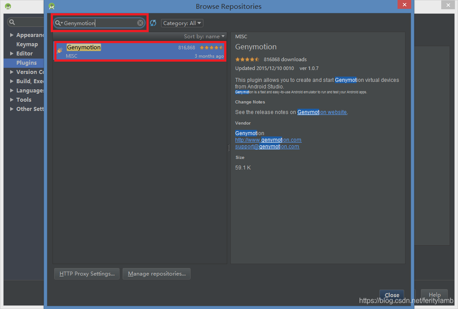Expand the Tools settings node
Screen dimensions: 458x309
11,99
